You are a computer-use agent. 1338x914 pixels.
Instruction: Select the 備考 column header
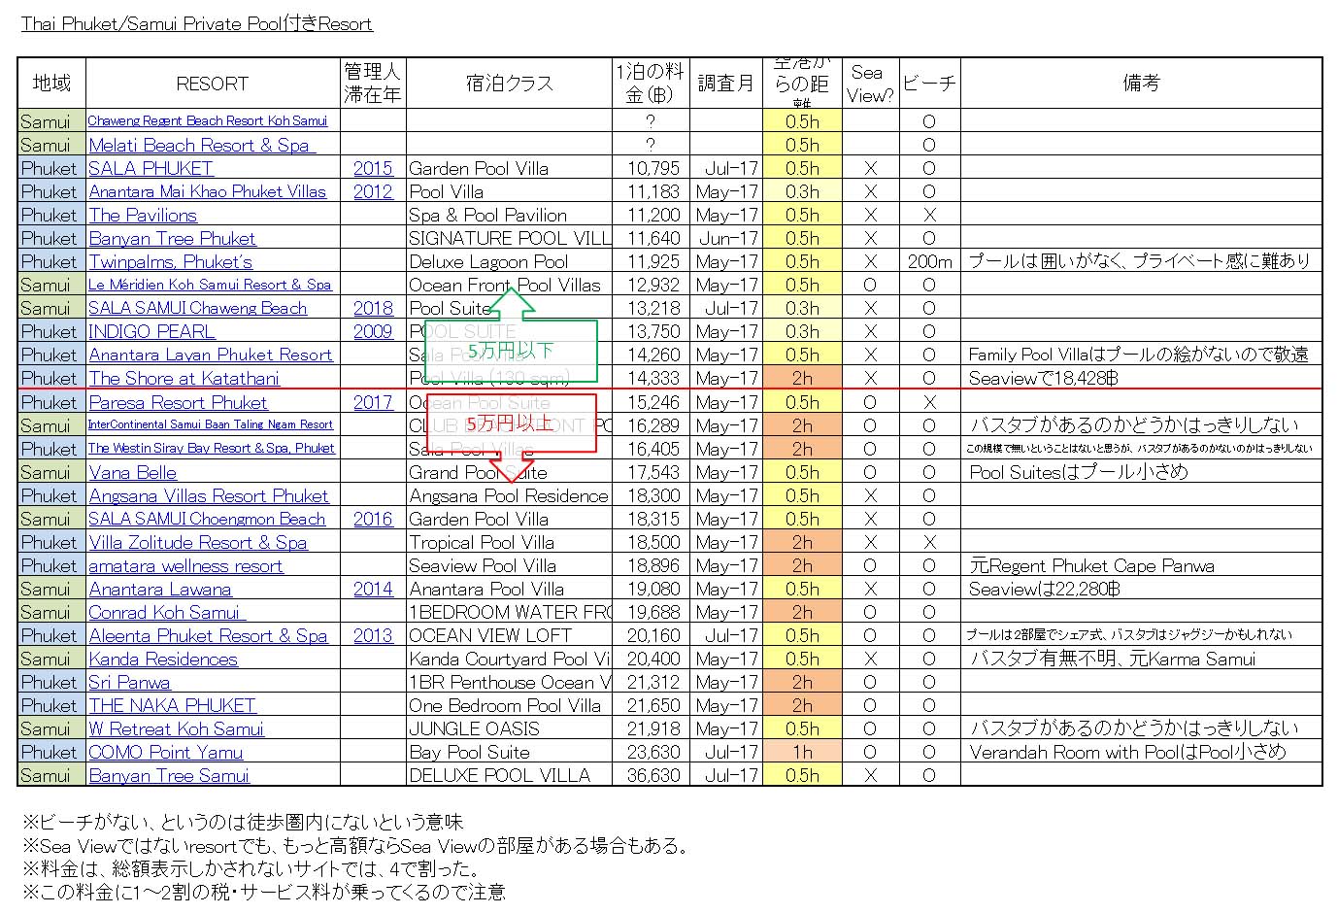pos(1141,84)
